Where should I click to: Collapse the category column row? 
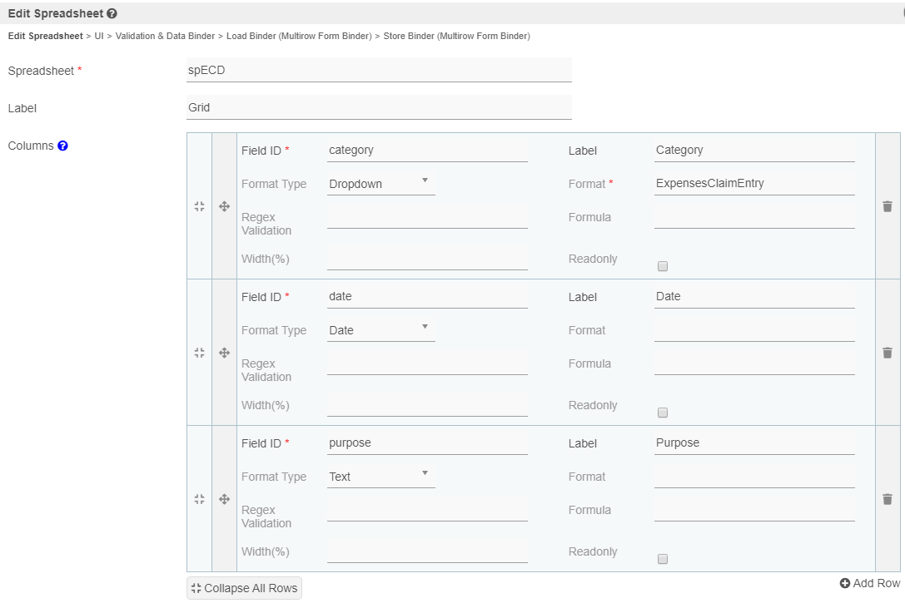click(x=199, y=206)
